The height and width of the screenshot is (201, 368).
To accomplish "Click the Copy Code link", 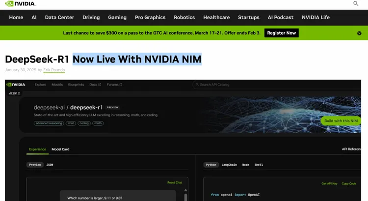I will (349, 183).
